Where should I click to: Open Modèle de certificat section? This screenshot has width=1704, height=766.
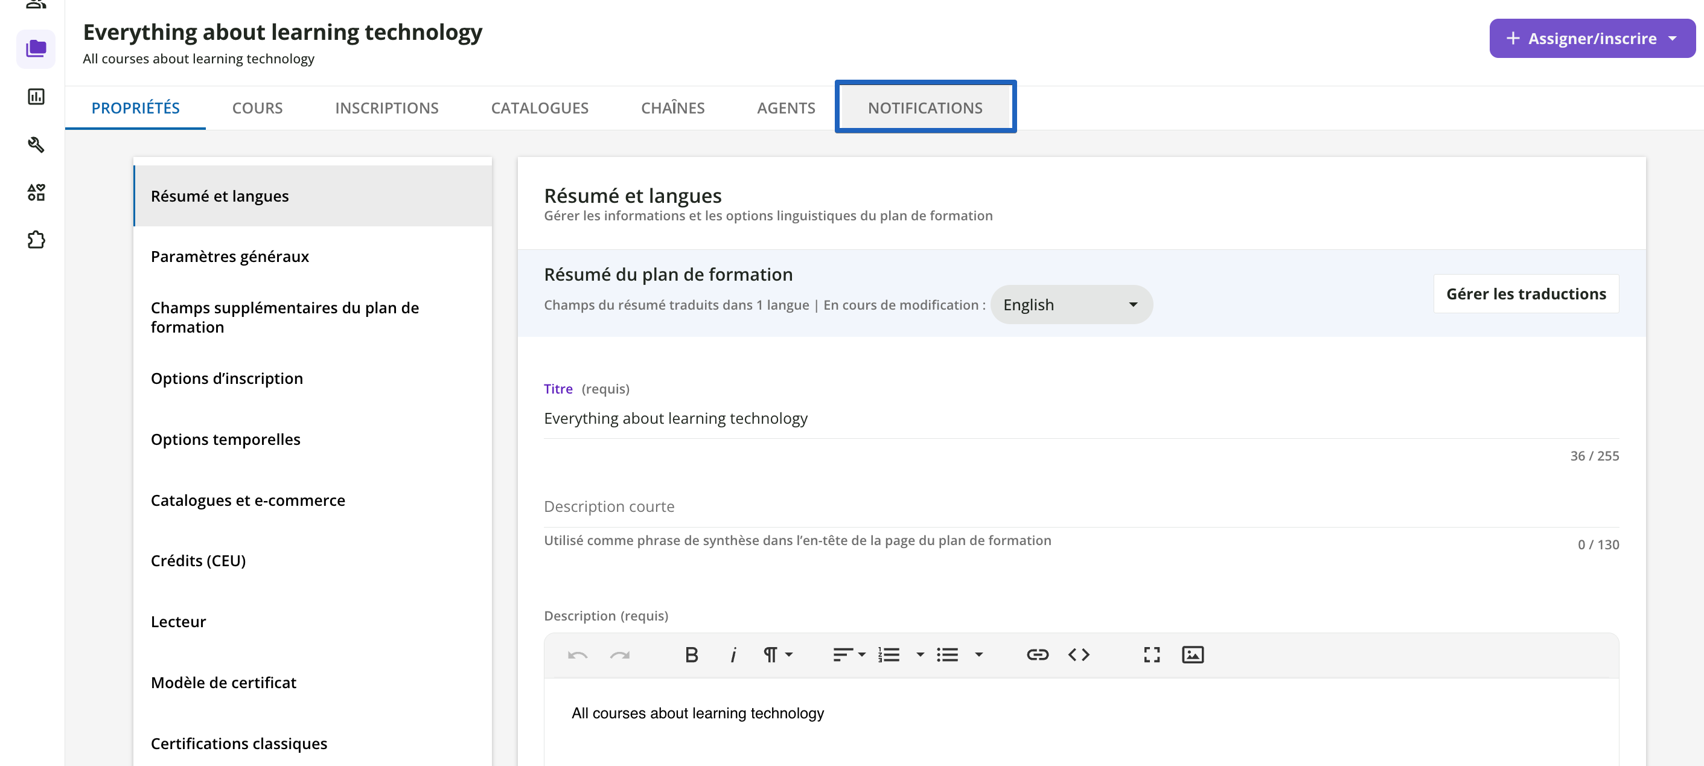click(313, 683)
